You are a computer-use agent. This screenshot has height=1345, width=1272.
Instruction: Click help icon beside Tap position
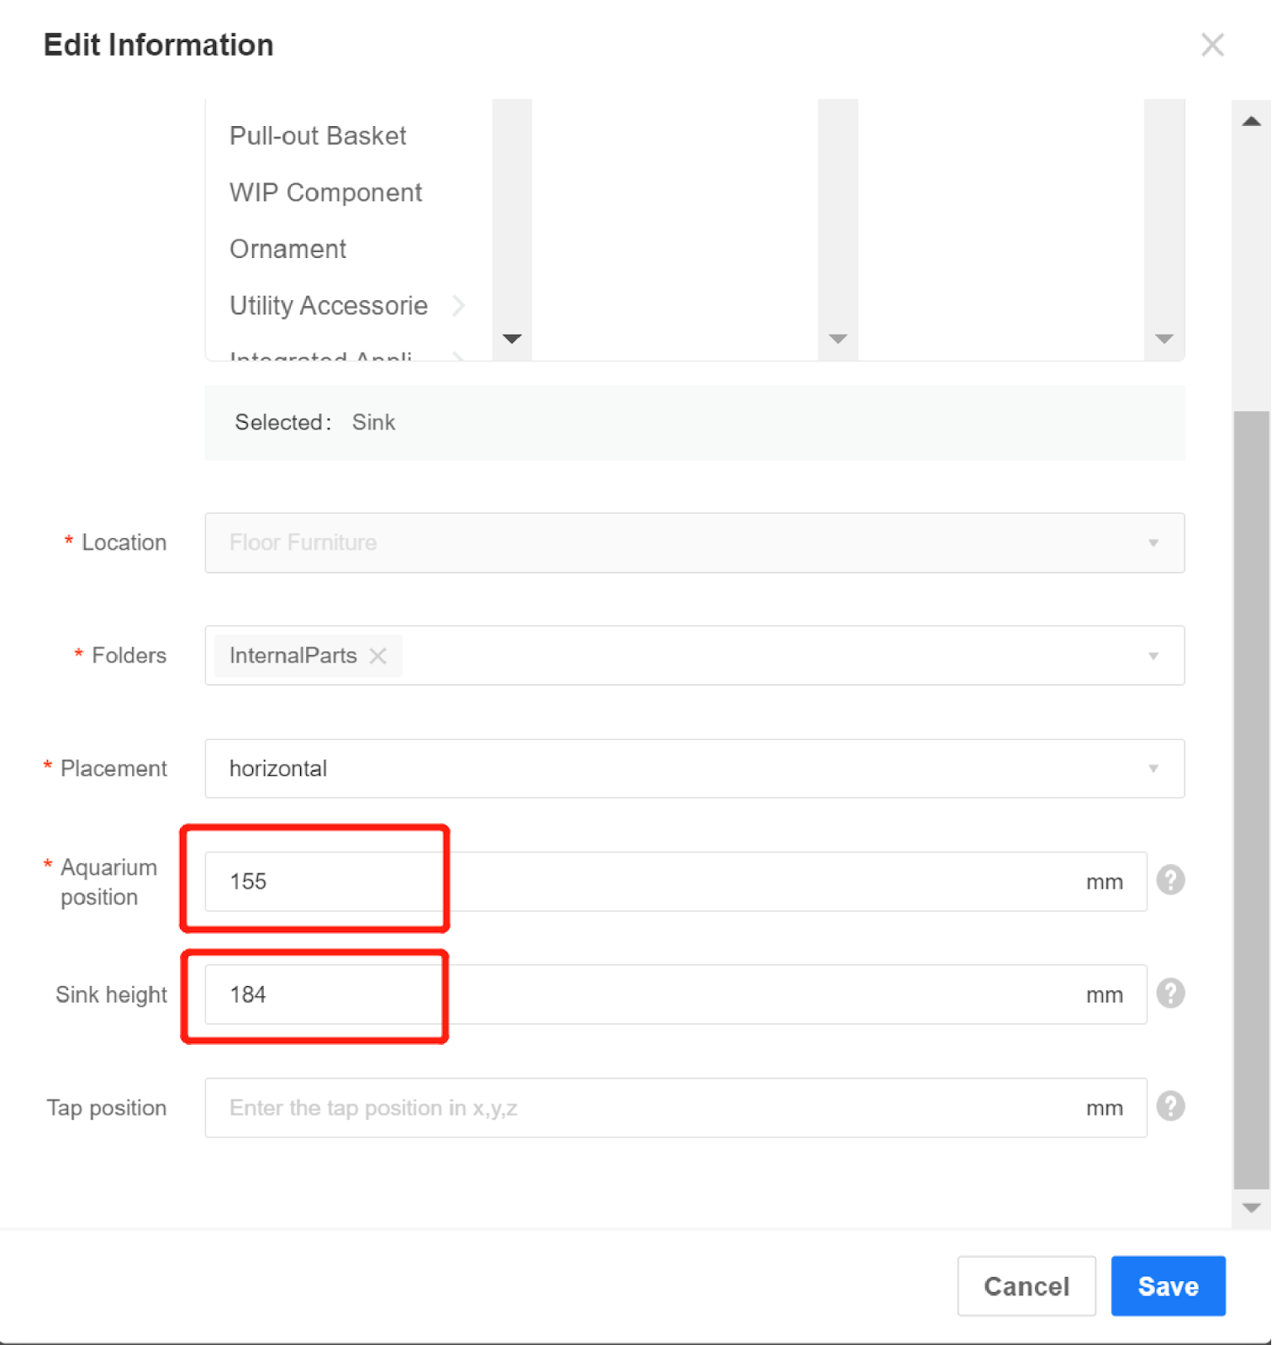1170,1106
